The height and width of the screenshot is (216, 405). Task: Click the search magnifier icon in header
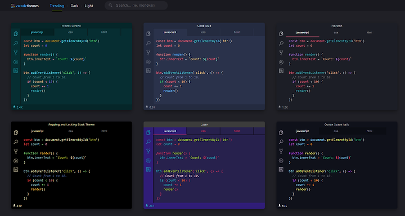click(111, 6)
